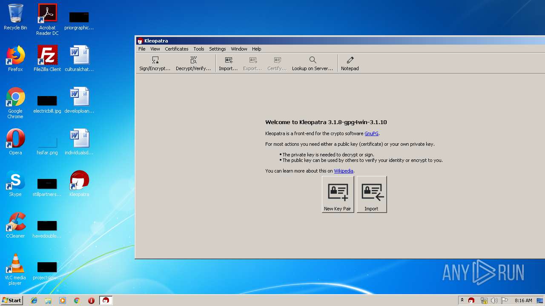Open the Windows Start menu

coord(11,300)
